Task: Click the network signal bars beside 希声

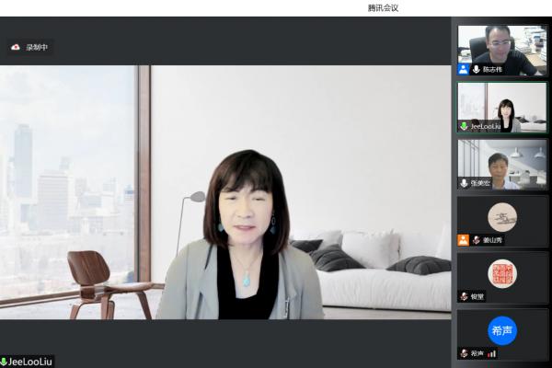Action: 491,353
